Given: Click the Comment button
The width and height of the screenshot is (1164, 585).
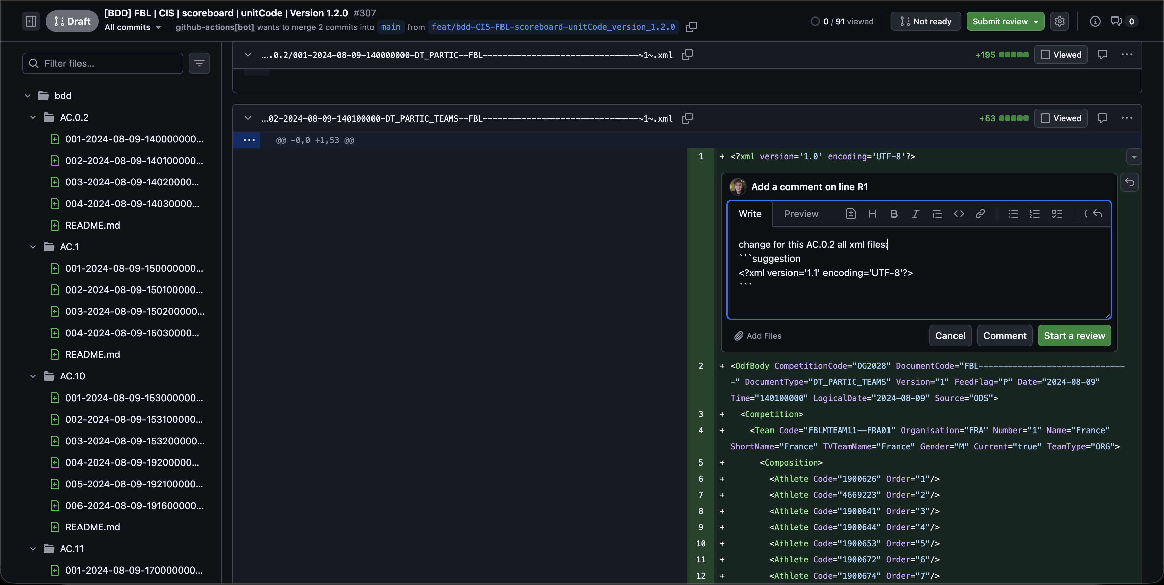Looking at the screenshot, I should pos(1004,336).
